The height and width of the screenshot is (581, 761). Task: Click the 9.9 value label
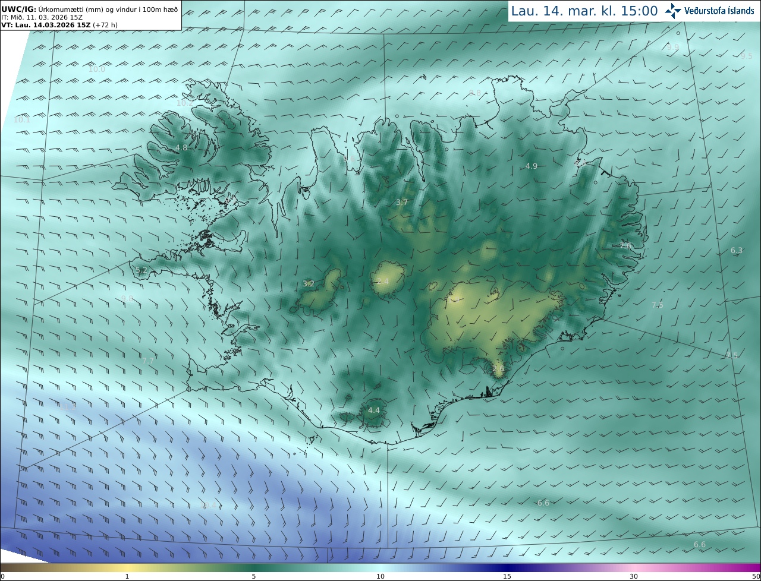click(672, 47)
